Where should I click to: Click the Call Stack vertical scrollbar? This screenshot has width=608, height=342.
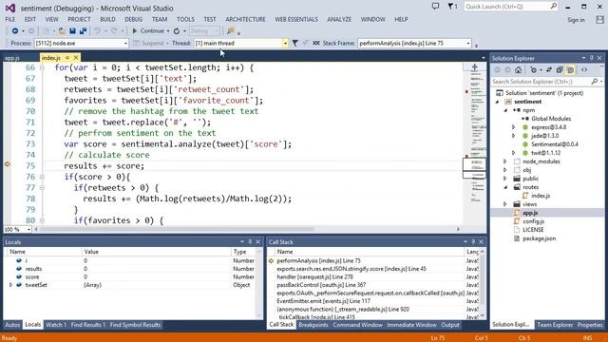pyautogui.click(x=483, y=285)
